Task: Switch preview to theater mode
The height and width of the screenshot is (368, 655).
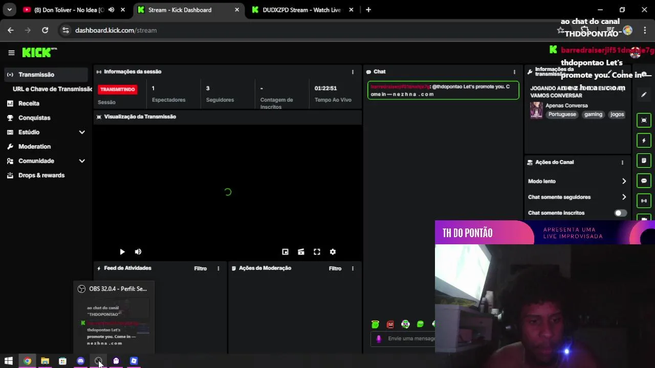Action: 301,252
